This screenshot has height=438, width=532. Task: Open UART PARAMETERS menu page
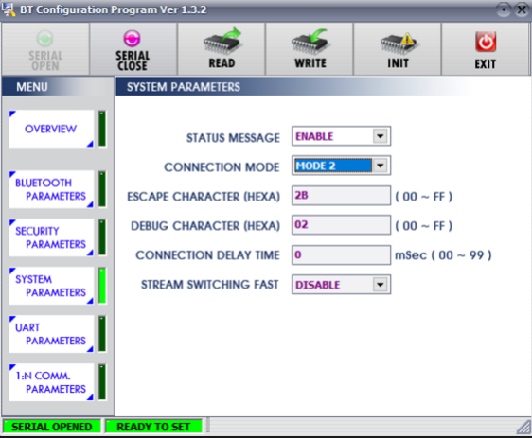point(51,334)
